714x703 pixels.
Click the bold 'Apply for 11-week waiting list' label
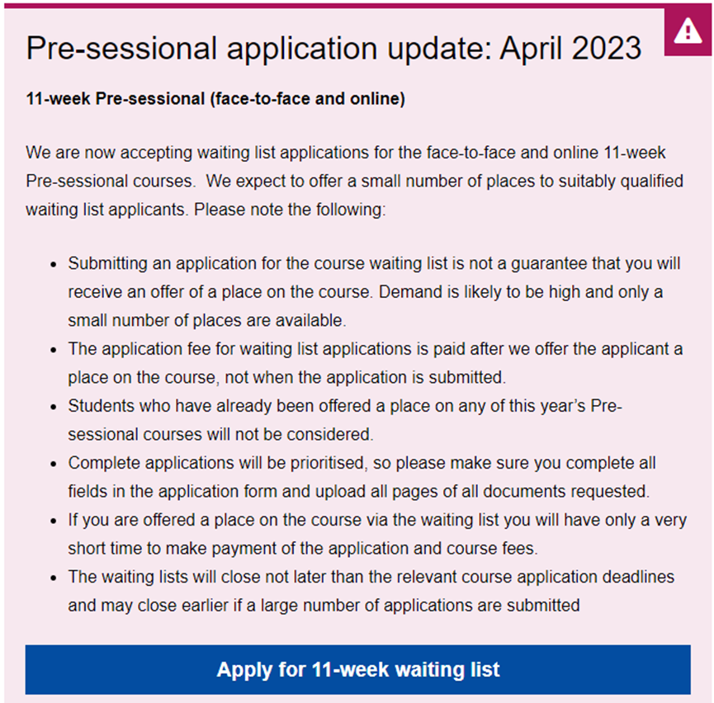357,669
